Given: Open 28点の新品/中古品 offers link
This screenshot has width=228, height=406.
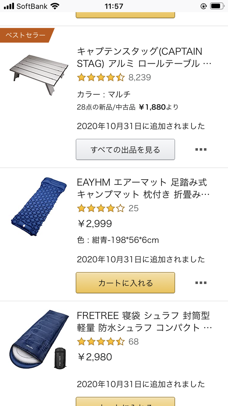Looking at the screenshot, I should tap(128, 107).
